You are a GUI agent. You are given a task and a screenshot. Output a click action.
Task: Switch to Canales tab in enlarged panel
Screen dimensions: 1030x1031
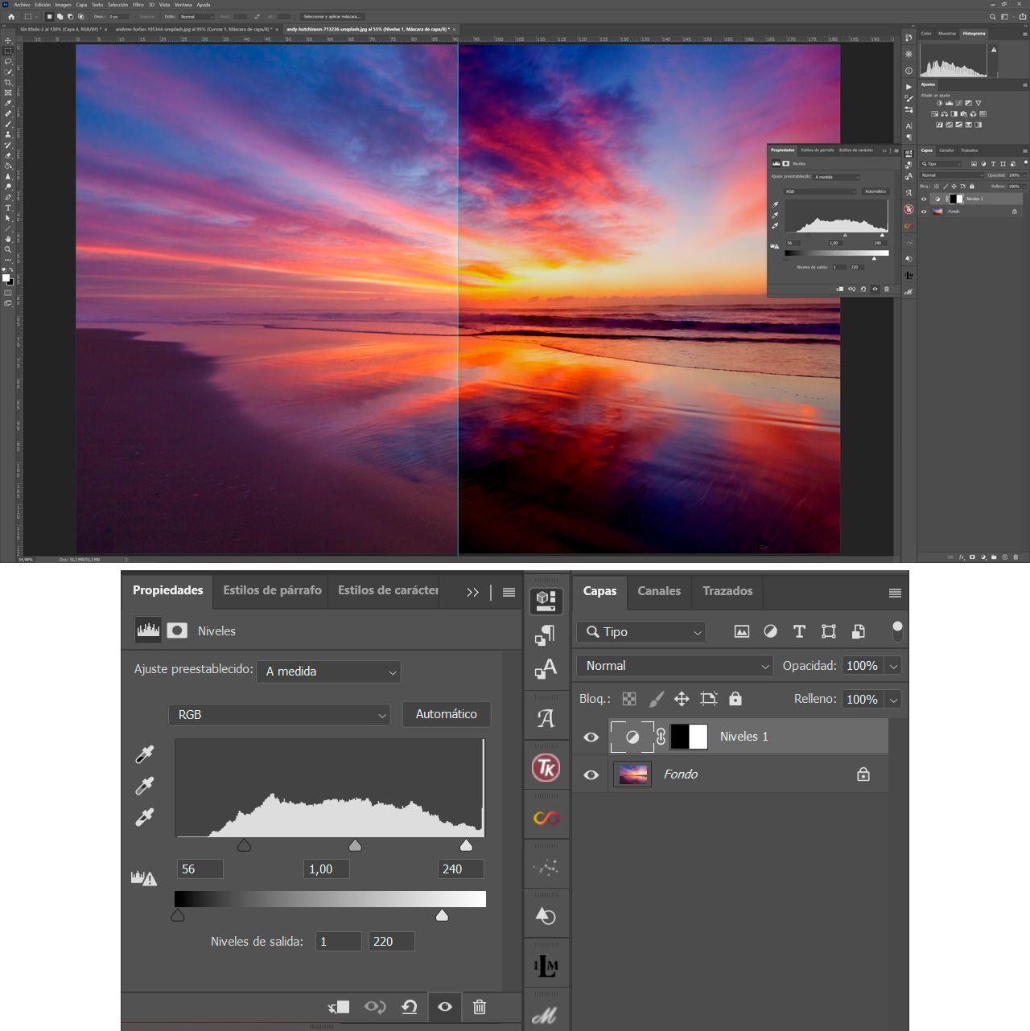[x=659, y=591]
